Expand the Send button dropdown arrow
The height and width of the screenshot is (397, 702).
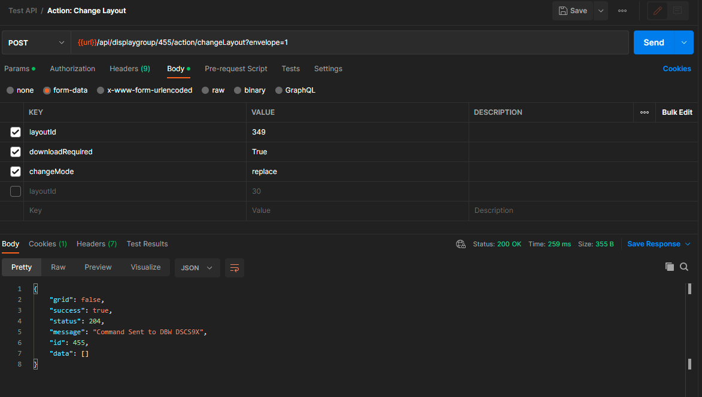[x=684, y=42]
